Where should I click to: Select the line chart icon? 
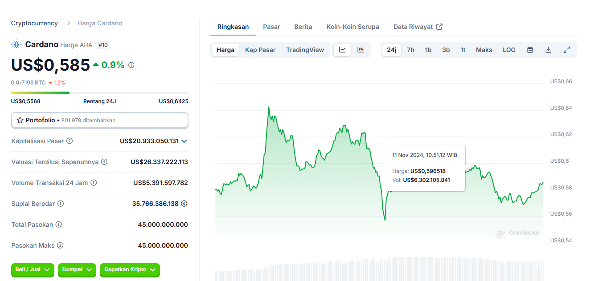(342, 50)
